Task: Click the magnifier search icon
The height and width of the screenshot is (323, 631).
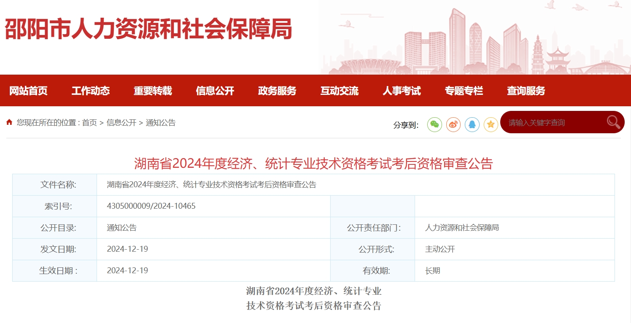Action: (613, 122)
